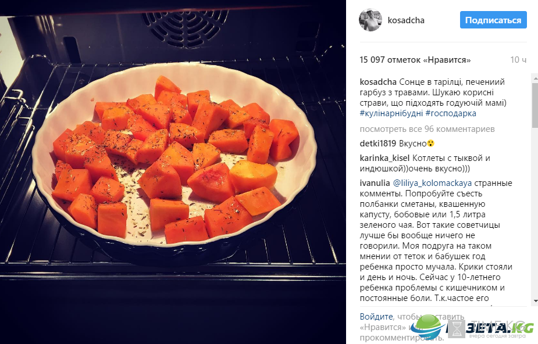Image resolution: width=538 pixels, height=344 pixels.
Task: Open the baked pumpkin photo
Action: pos(173,172)
